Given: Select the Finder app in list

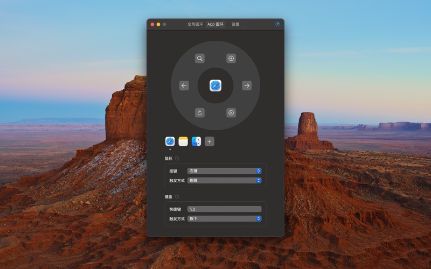Looking at the screenshot, I should pos(197,141).
